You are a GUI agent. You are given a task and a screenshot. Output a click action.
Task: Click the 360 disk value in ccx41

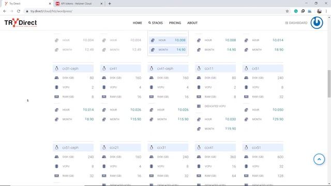(x=233, y=157)
